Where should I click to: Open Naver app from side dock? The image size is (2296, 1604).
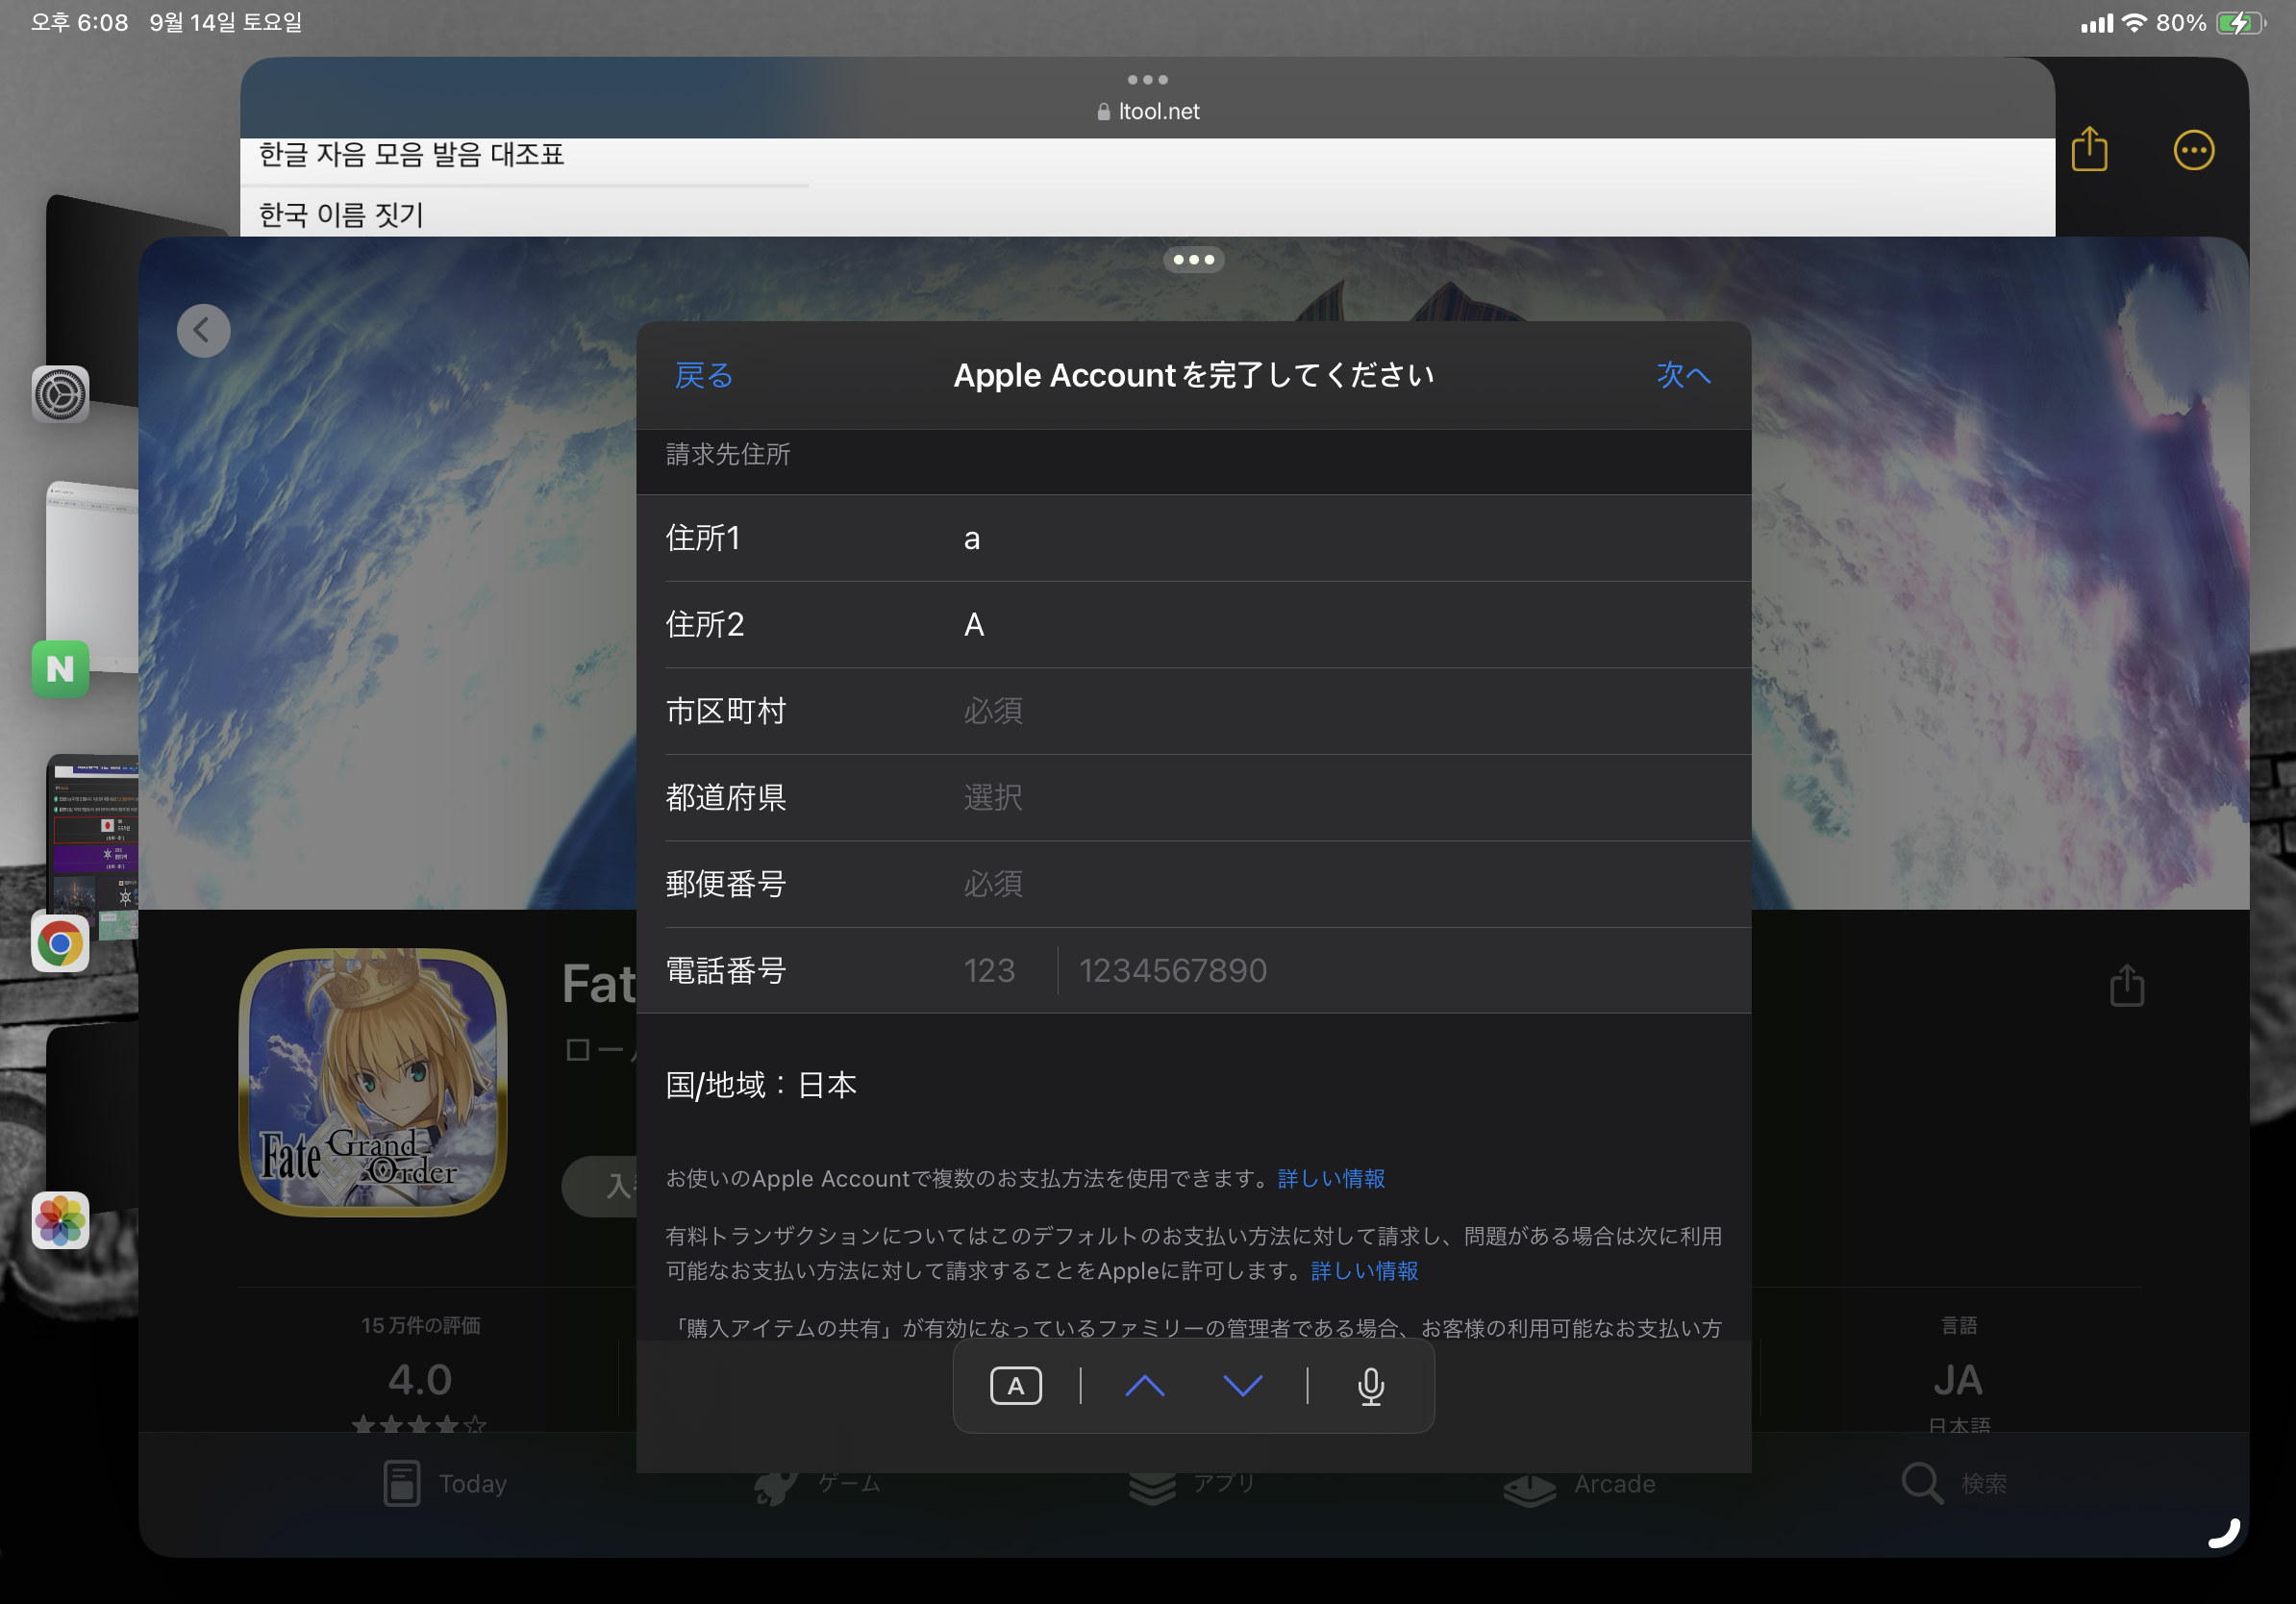click(60, 668)
